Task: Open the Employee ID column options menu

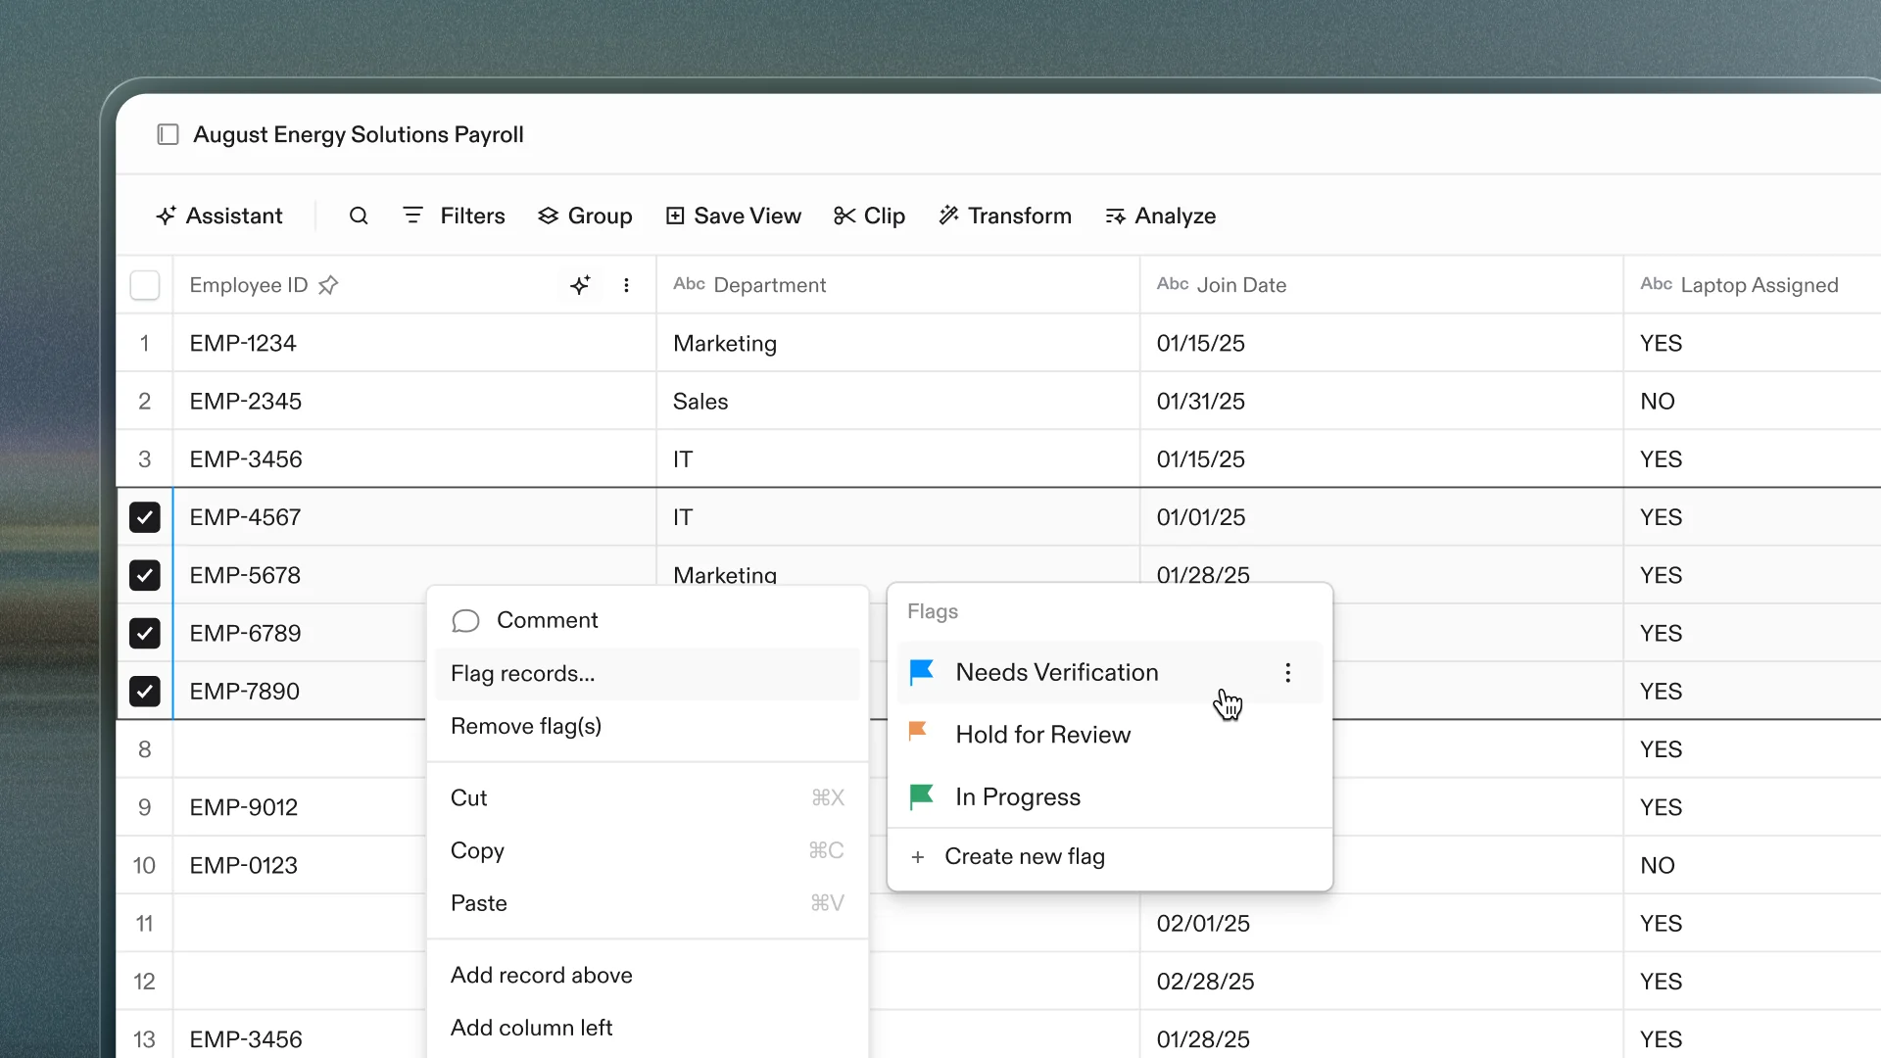Action: pyautogui.click(x=626, y=285)
